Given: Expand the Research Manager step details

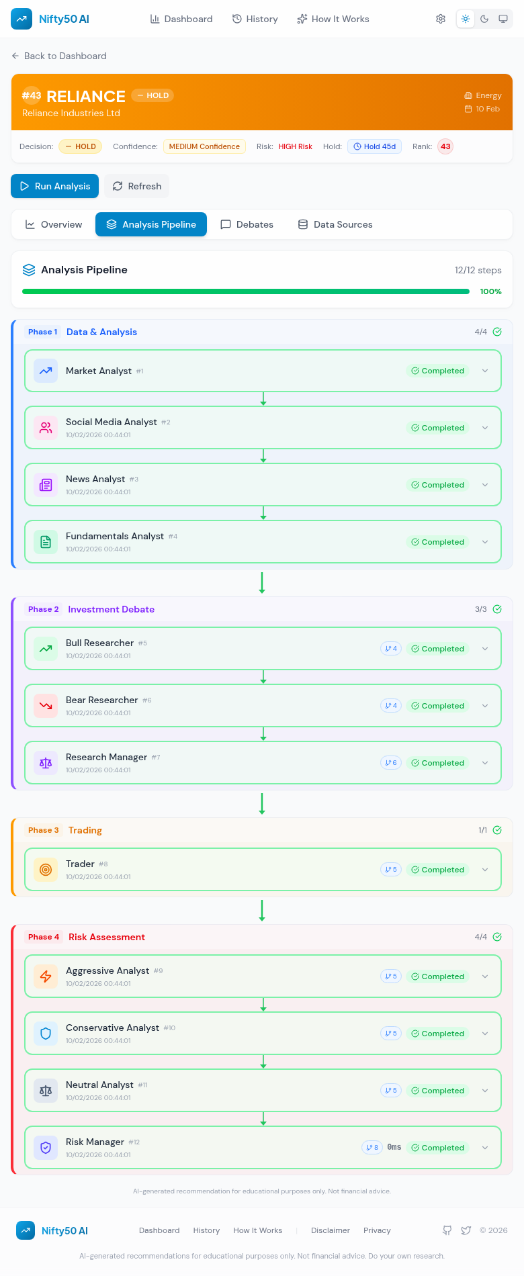Looking at the screenshot, I should coord(485,763).
